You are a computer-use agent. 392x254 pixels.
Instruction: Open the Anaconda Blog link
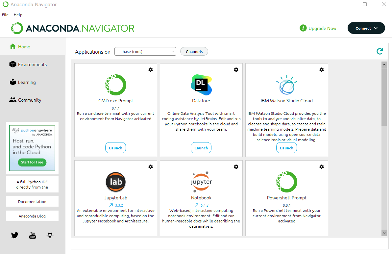tap(32, 216)
